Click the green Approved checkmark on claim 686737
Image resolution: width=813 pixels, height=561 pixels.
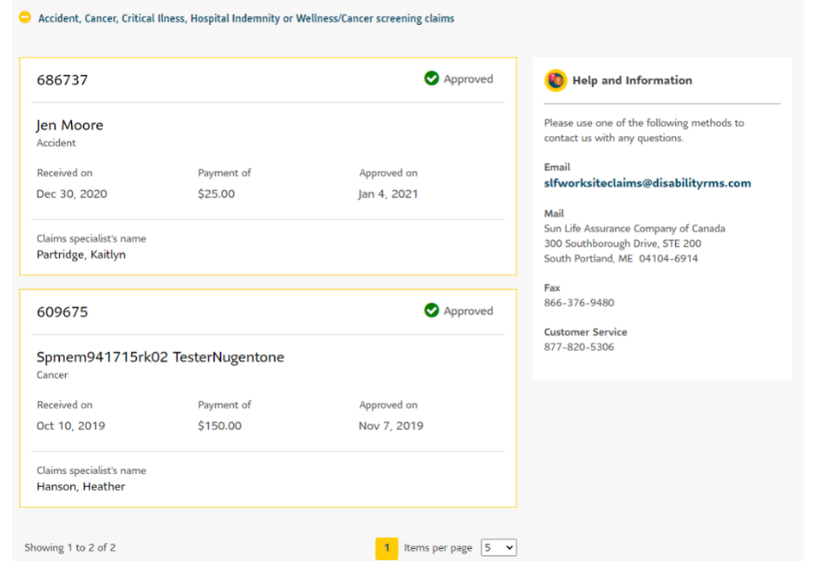coord(431,79)
